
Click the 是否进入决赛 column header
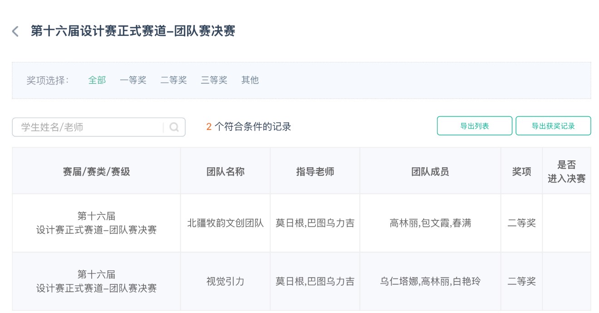(x=566, y=171)
